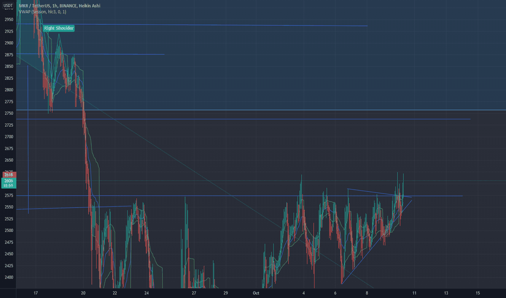Click the 2750 price axis label
The image size is (506, 298).
click(x=9, y=113)
